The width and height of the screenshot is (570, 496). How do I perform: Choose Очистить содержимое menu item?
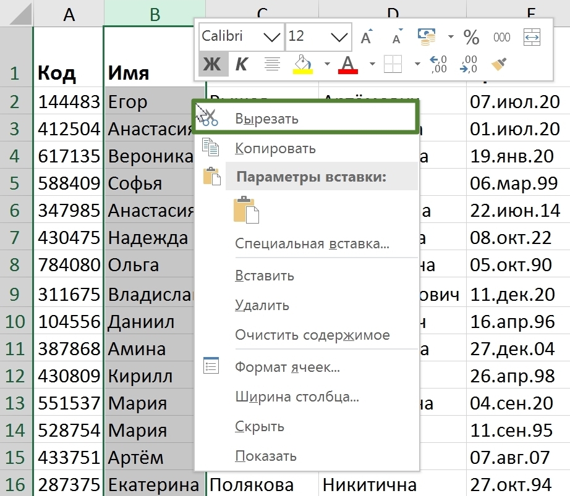pyautogui.click(x=307, y=335)
